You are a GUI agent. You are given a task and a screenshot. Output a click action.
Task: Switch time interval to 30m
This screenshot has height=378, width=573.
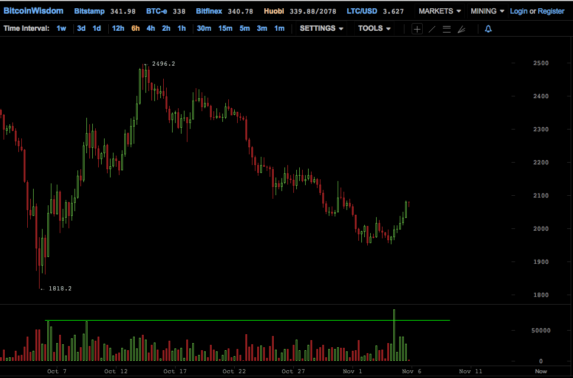[204, 28]
